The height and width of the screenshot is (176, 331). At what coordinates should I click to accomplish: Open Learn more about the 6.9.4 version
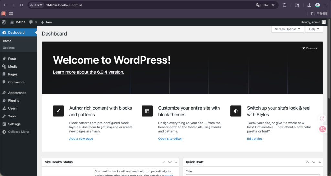(x=89, y=72)
